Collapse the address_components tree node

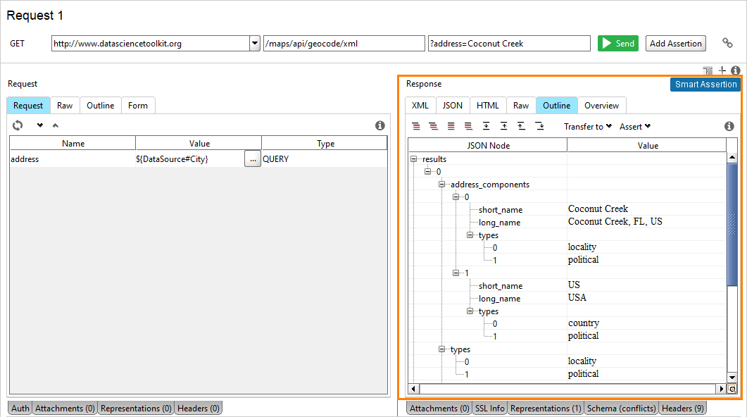(441, 184)
